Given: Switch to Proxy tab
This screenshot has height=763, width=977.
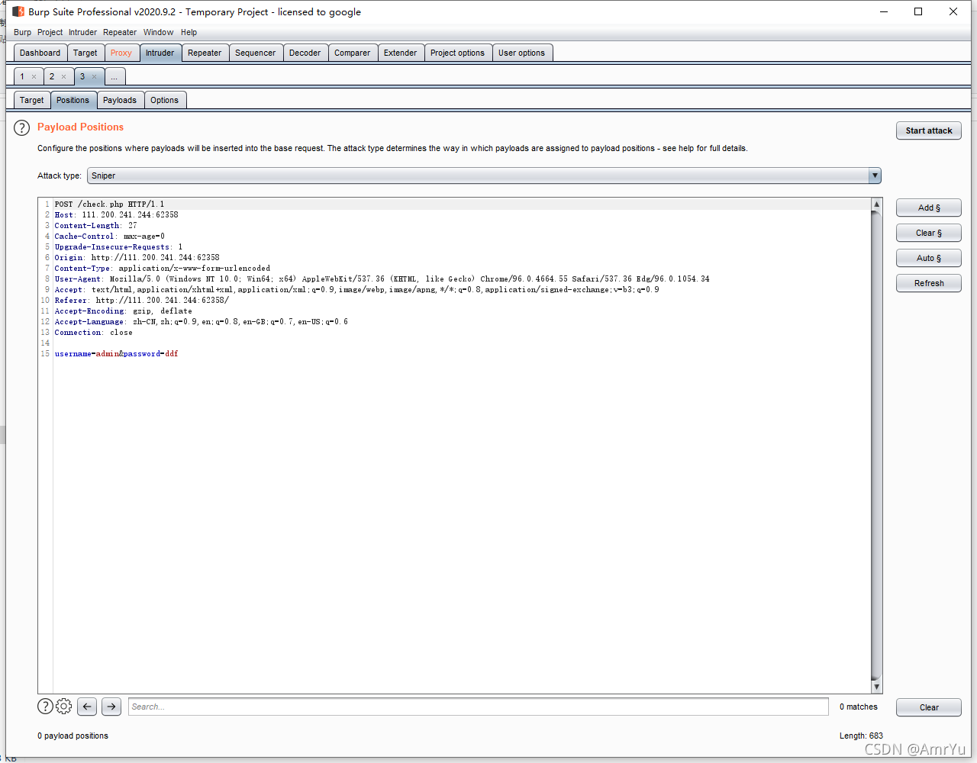Looking at the screenshot, I should point(121,53).
